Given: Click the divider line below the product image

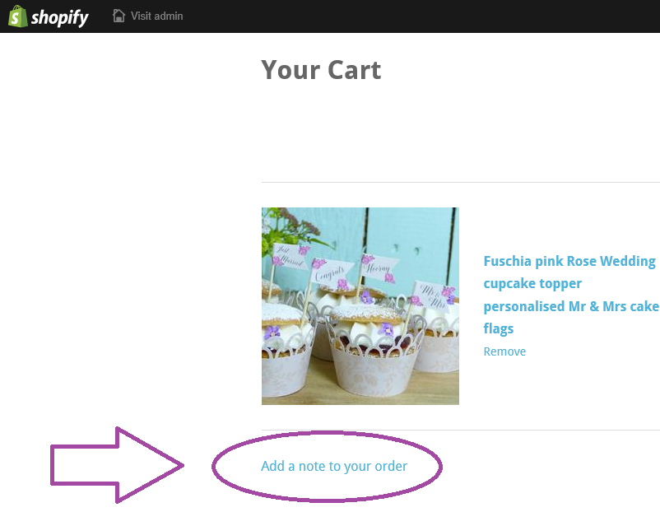Looking at the screenshot, I should click(x=461, y=430).
